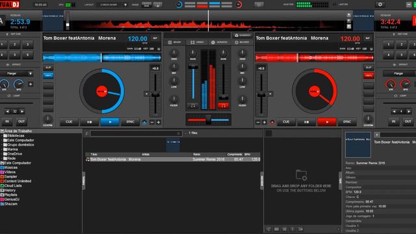
Task: Click the crossfader
Action: click(208, 120)
